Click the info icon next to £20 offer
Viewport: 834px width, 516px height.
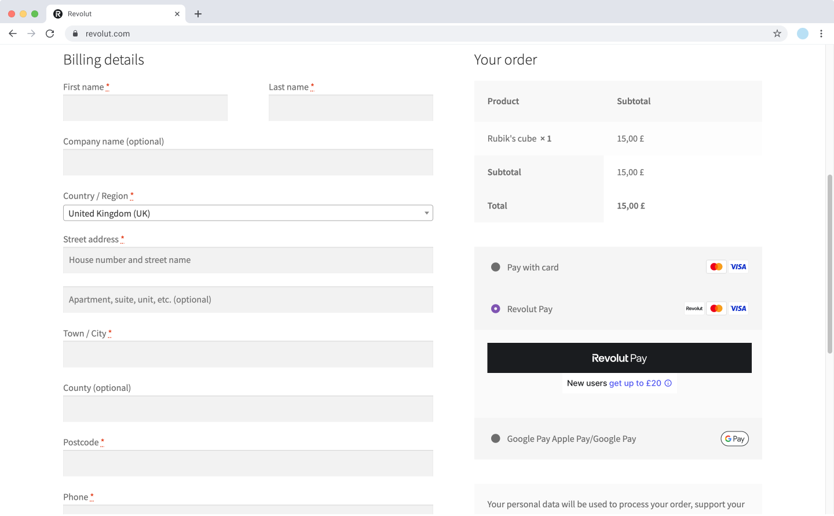pos(668,383)
